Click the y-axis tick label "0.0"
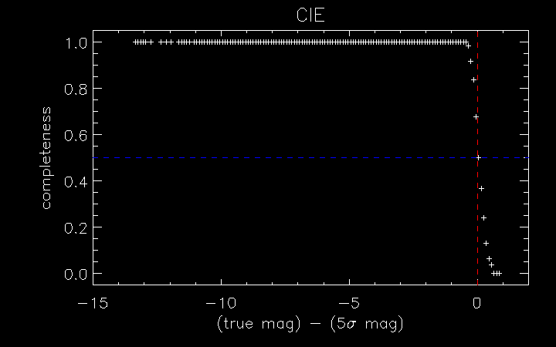 point(76,275)
